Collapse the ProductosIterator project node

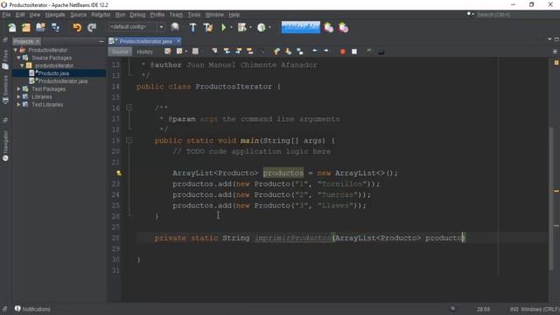point(16,50)
